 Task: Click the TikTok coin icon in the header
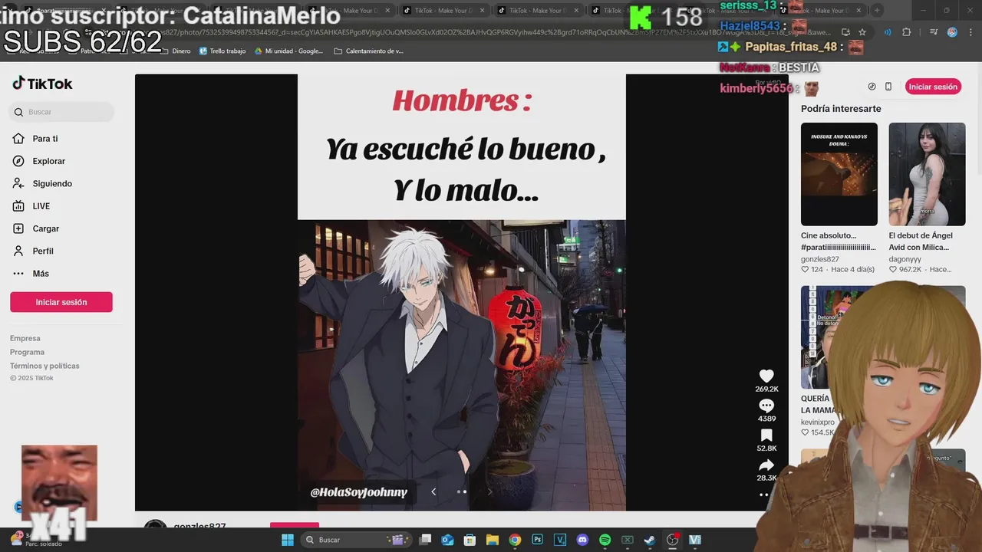tap(872, 87)
